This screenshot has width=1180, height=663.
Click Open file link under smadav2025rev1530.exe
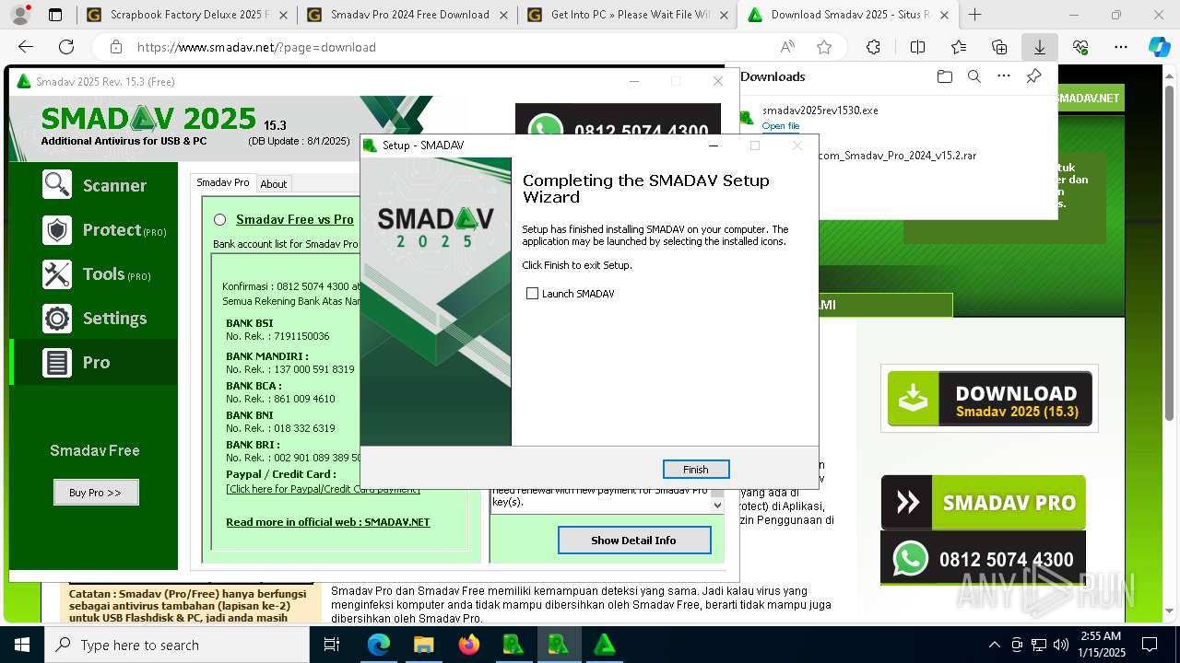[781, 126]
